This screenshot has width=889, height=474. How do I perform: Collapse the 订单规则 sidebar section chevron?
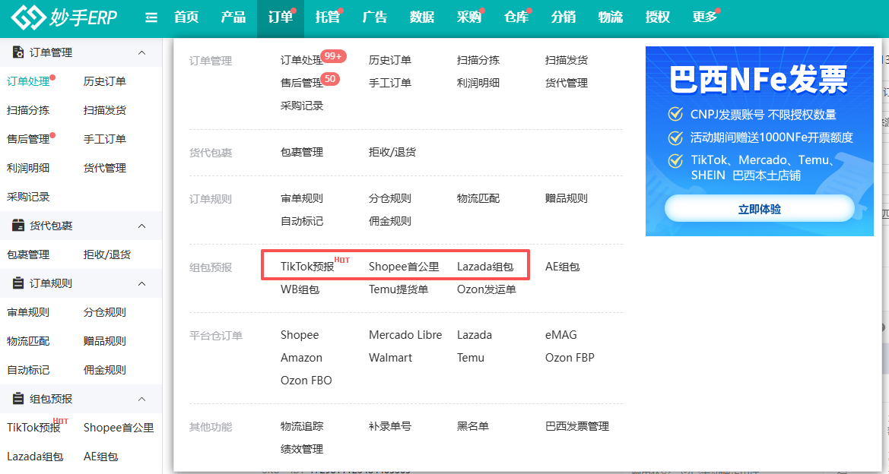pyautogui.click(x=141, y=284)
